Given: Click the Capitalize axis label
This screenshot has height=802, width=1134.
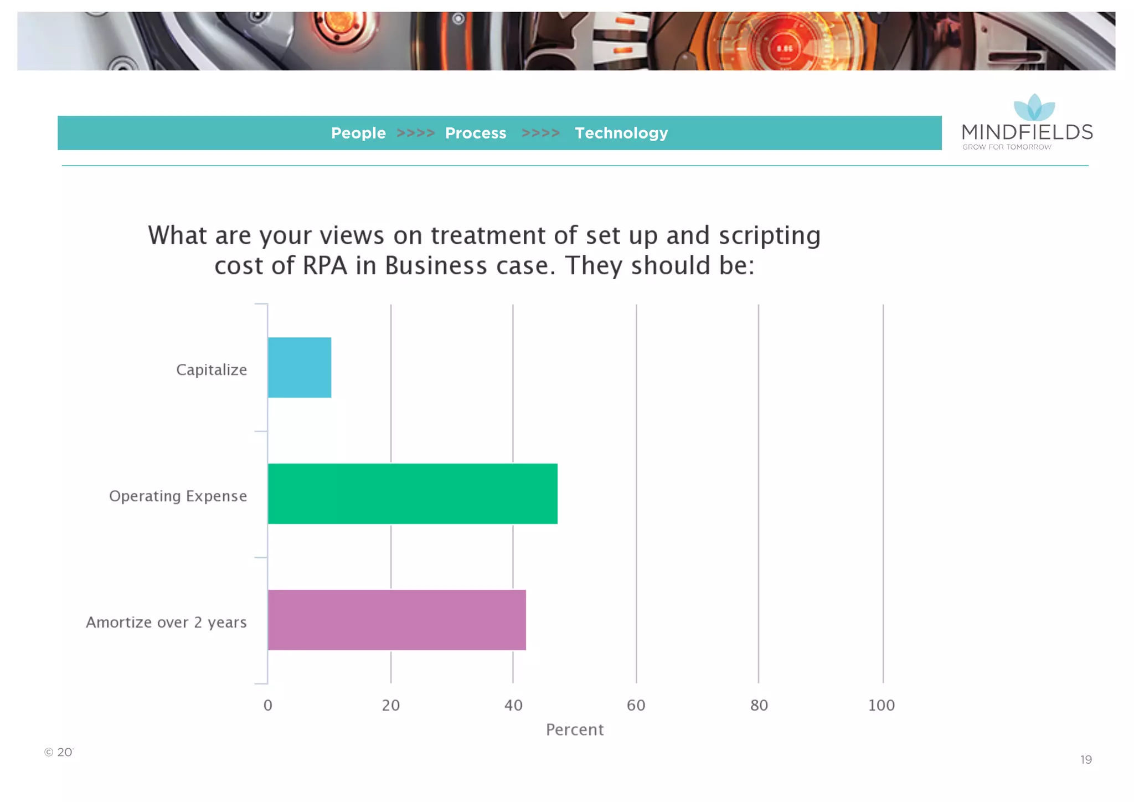Looking at the screenshot, I should pyautogui.click(x=212, y=370).
